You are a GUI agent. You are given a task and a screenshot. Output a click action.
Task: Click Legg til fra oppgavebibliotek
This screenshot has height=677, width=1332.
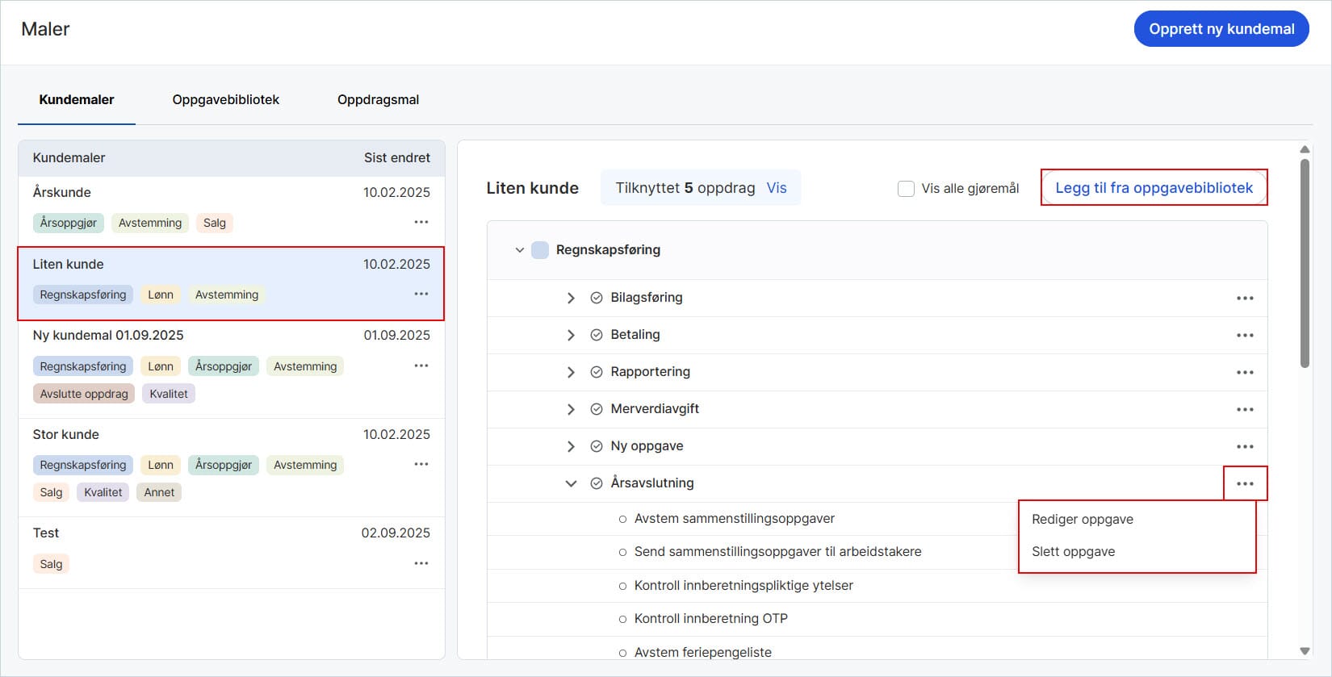click(1154, 188)
